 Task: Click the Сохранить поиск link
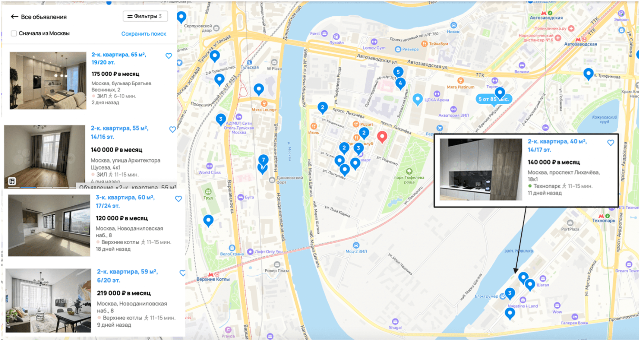(x=144, y=34)
